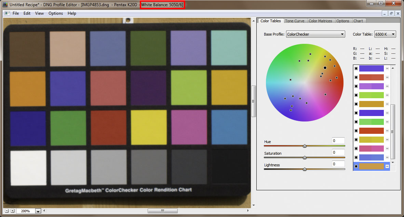This screenshot has width=404, height=217.
Task: Toggle checkbox for the lime green color row
Action: click(x=356, y=95)
